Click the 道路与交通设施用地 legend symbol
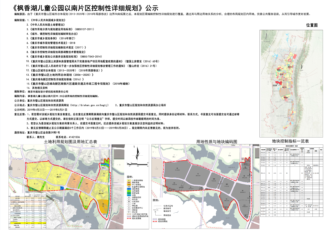Image resolution: width=325 pixels, height=230 pixels. pos(129,216)
